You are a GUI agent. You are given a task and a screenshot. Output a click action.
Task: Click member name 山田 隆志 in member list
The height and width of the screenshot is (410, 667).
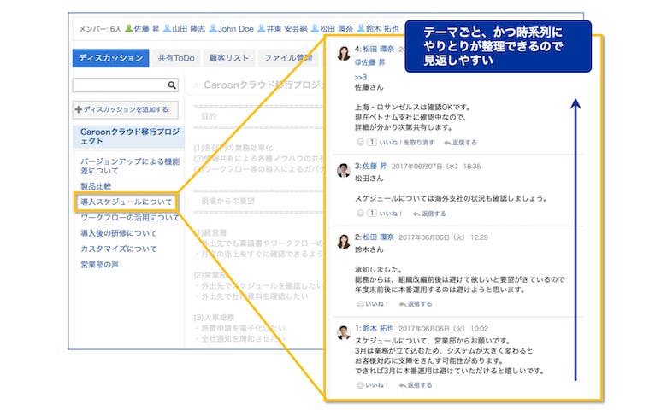pos(188,29)
